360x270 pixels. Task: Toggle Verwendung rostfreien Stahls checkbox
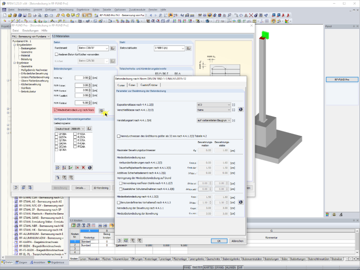(x=121, y=183)
